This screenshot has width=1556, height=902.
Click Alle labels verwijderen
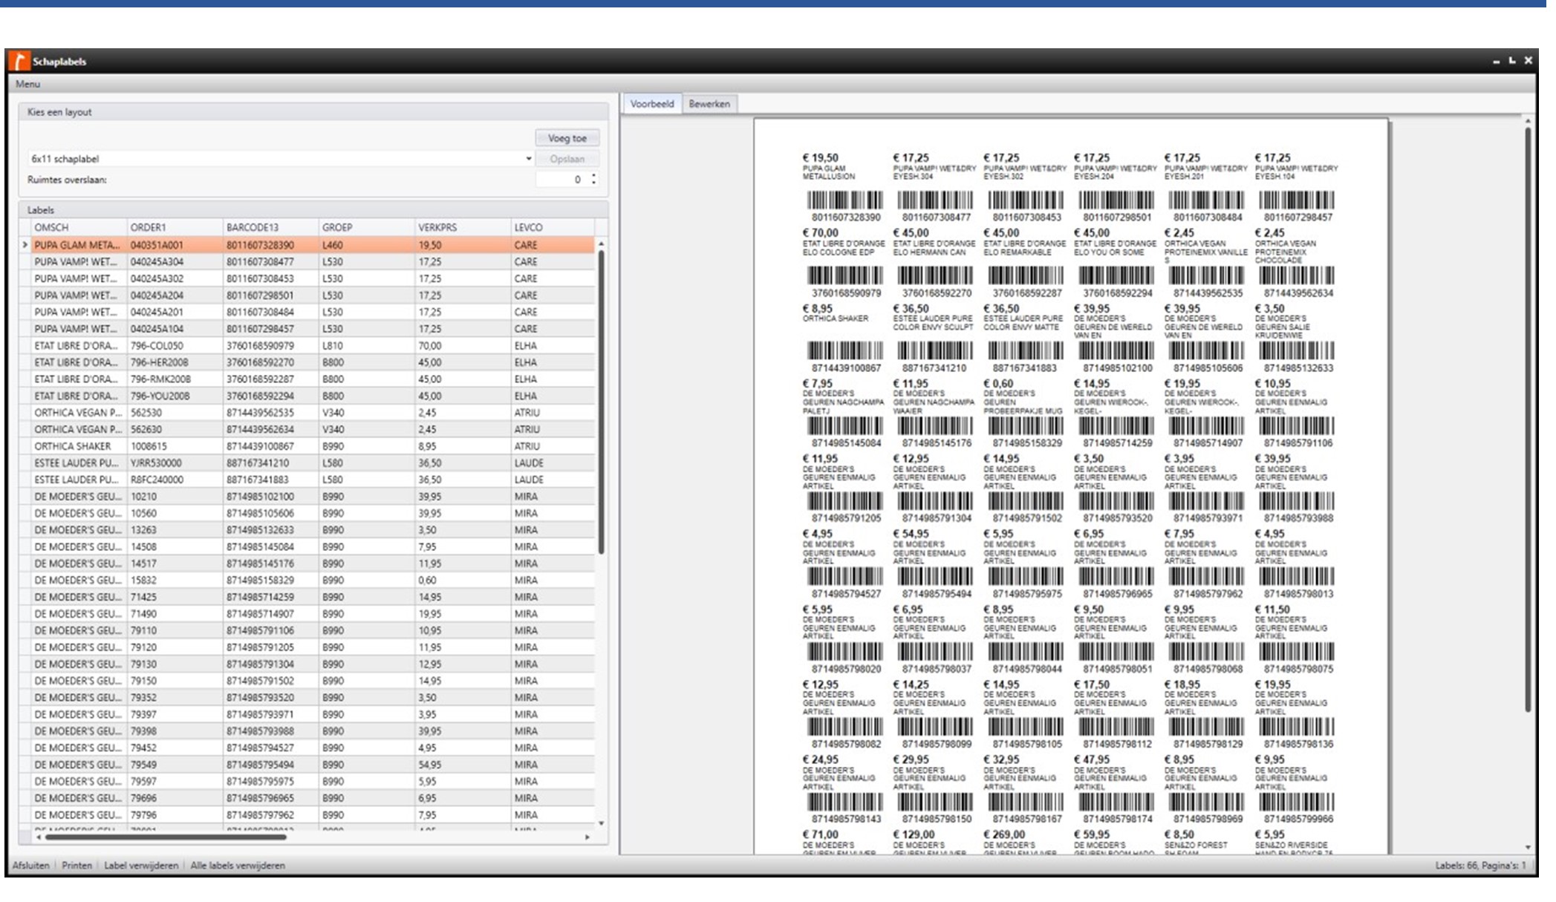(238, 866)
